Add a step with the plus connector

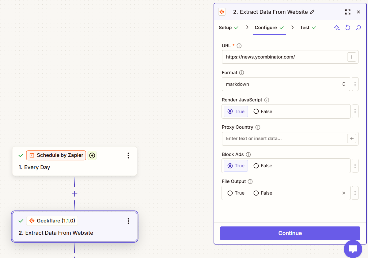74,194
